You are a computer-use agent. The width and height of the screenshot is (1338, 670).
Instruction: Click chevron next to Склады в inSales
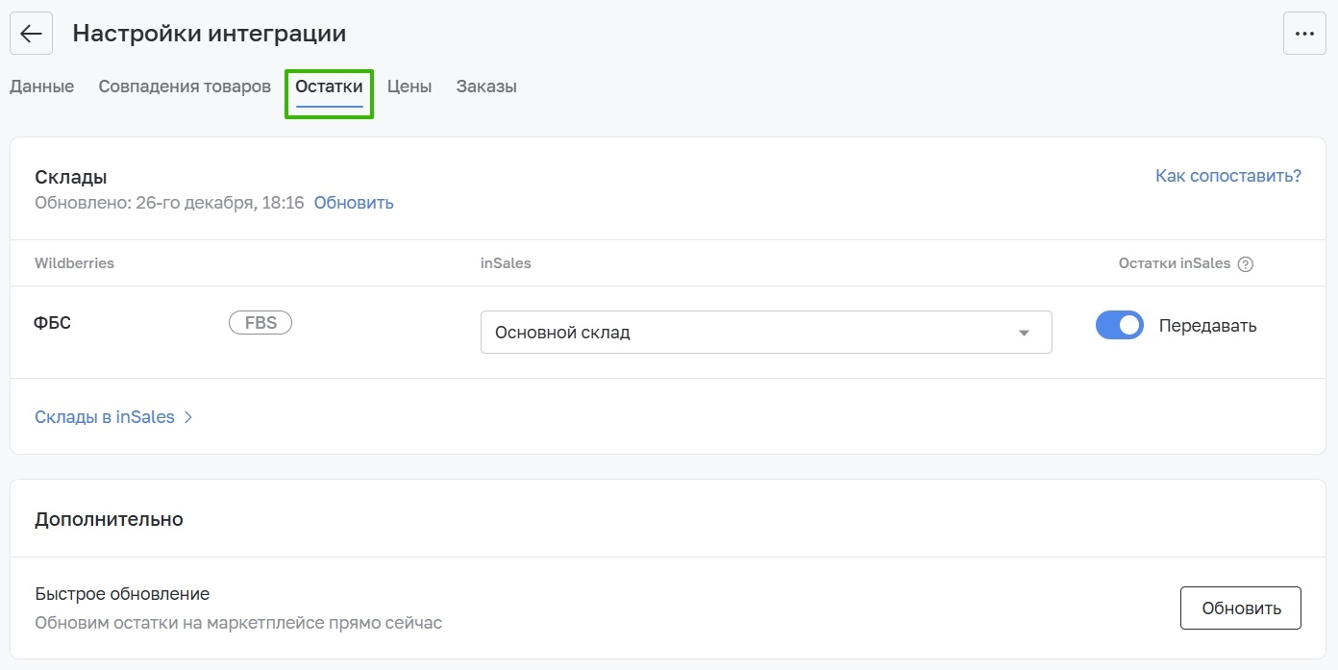(188, 417)
